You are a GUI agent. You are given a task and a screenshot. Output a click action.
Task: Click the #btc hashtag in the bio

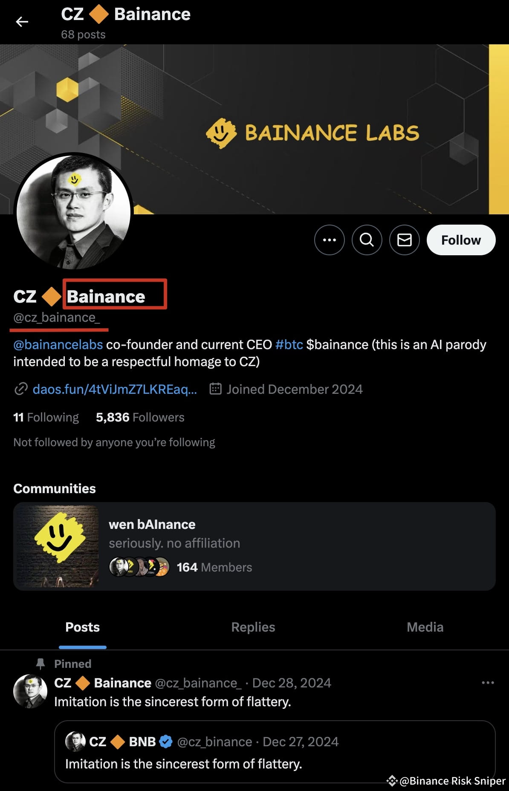click(289, 344)
